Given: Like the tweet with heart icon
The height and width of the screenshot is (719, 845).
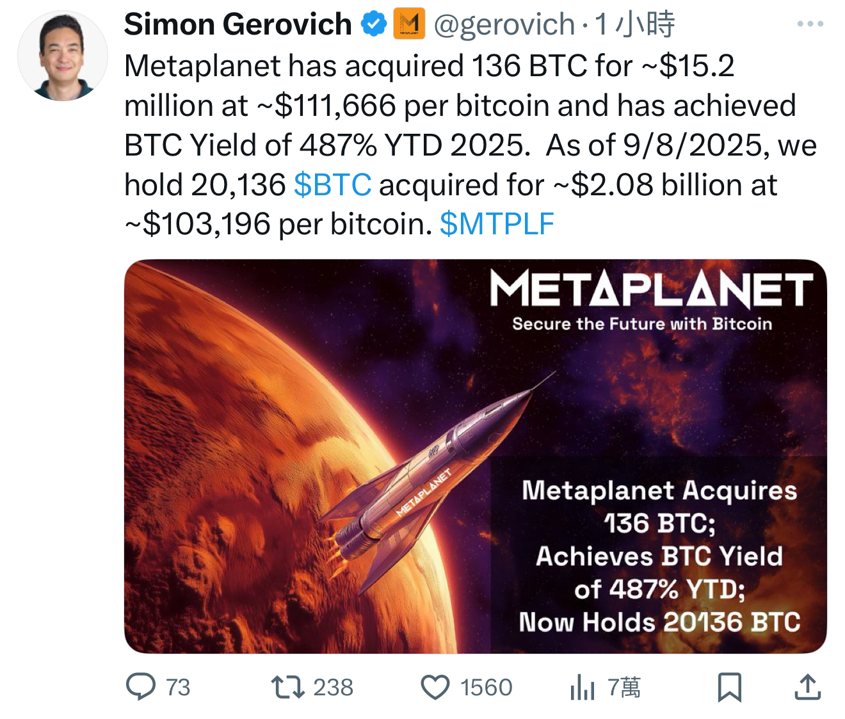Looking at the screenshot, I should [435, 687].
